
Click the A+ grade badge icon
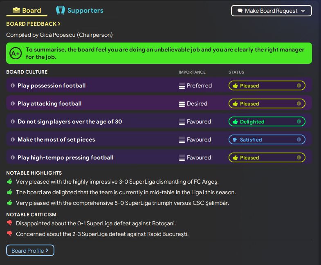coord(16,53)
